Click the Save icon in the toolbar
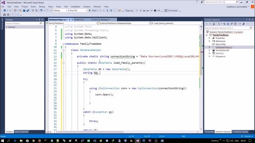 pyautogui.click(x=24, y=11)
